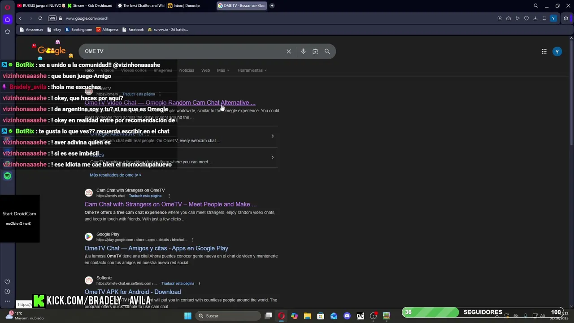
Task: Open the downloads toolbar icon
Action: click(535, 18)
